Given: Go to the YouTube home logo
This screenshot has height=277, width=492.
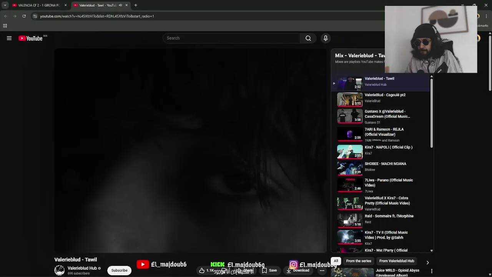Looking at the screenshot, I should [x=30, y=38].
